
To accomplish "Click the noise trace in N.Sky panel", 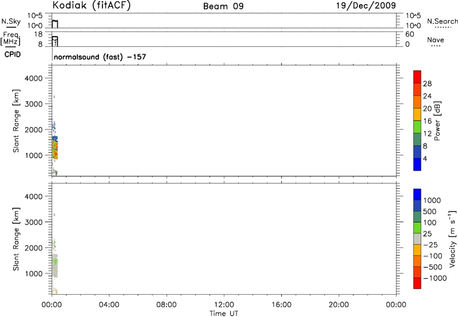I will pos(55,24).
